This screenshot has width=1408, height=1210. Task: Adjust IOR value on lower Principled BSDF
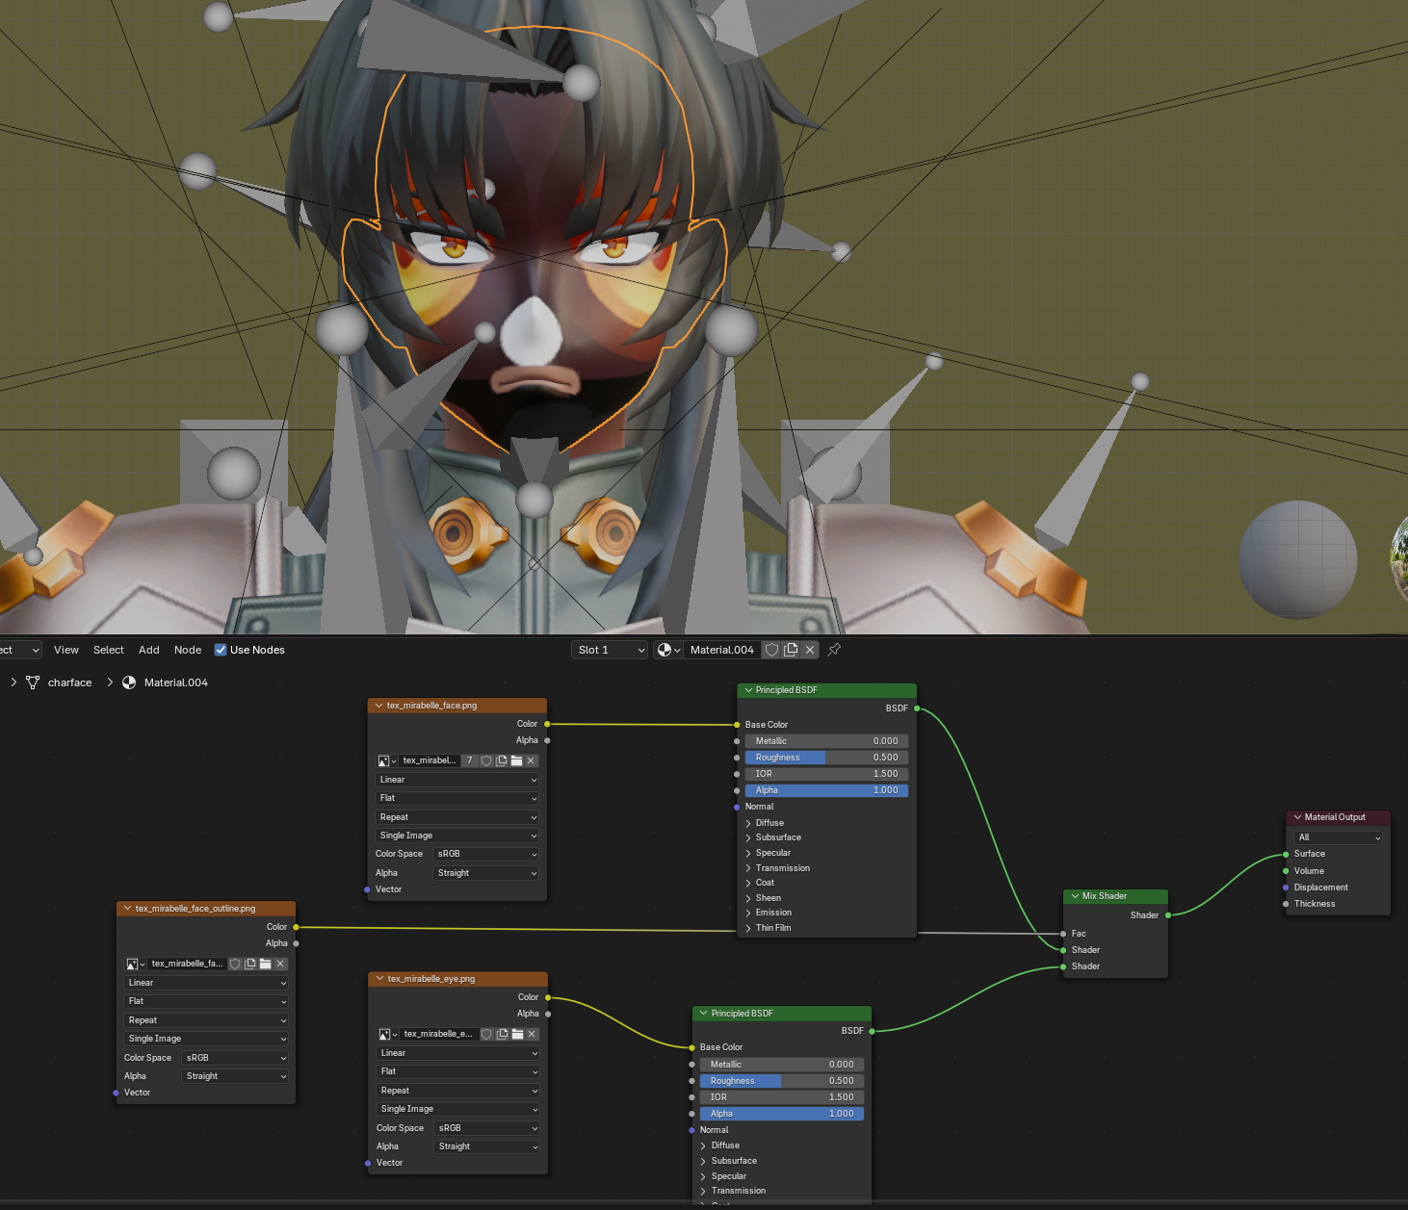(782, 1097)
